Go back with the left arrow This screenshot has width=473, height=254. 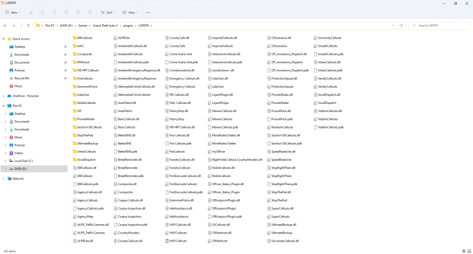5,25
